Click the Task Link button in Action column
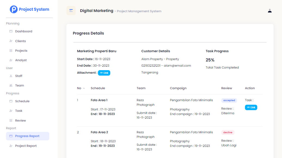 tap(251, 107)
